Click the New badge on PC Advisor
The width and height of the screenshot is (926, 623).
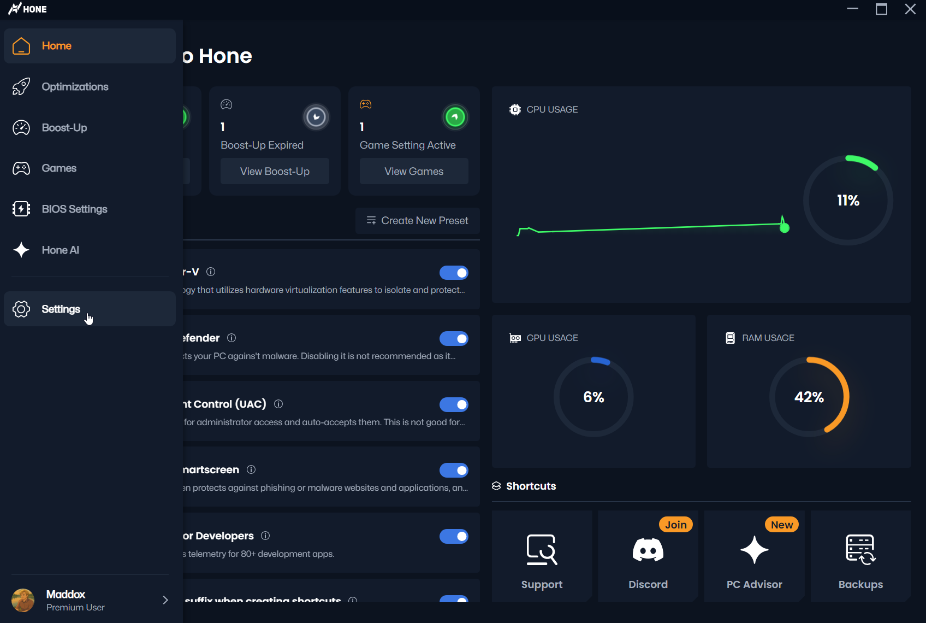click(x=782, y=525)
